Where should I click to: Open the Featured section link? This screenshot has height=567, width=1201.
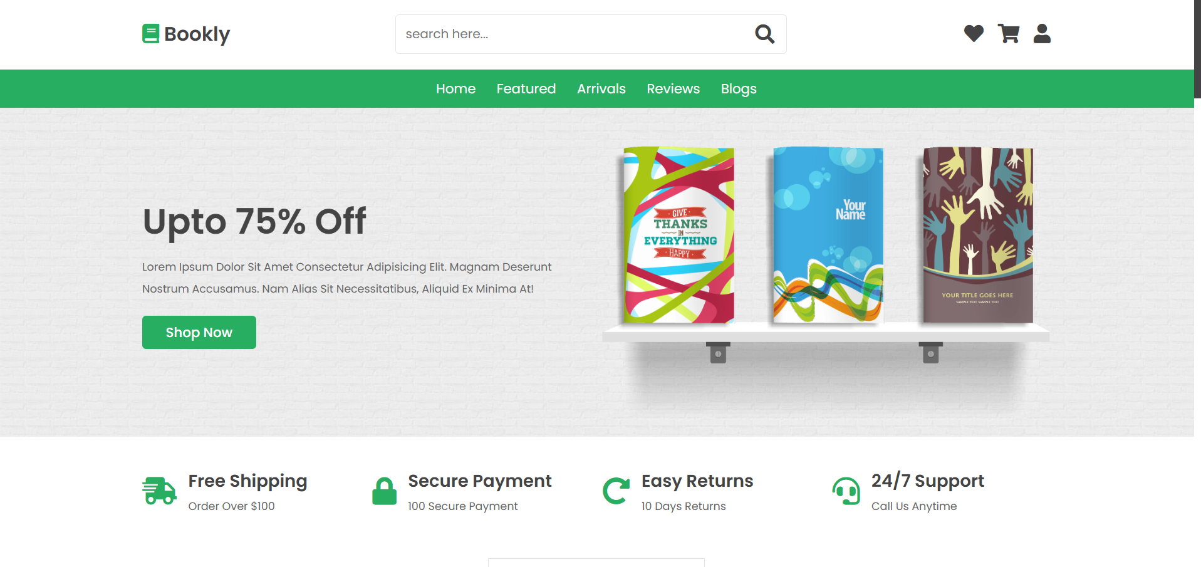click(x=526, y=89)
